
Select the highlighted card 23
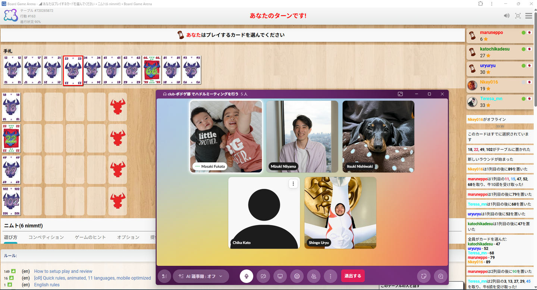pyautogui.click(x=73, y=70)
